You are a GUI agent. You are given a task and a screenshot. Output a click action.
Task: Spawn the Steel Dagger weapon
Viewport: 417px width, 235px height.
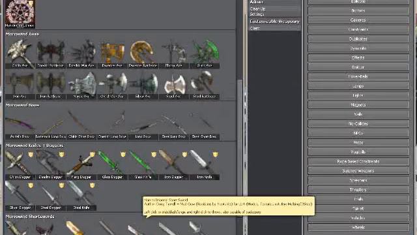51,196
